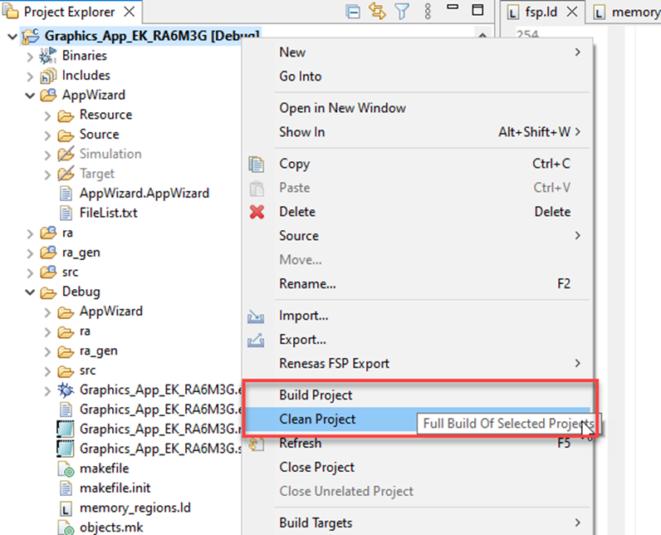Select the FileList.txt file
The height and width of the screenshot is (535, 661).
tap(108, 213)
